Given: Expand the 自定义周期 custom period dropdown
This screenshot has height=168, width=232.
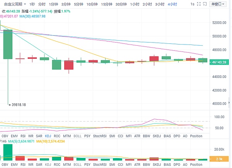Looking at the screenshot, I should point(14,4).
